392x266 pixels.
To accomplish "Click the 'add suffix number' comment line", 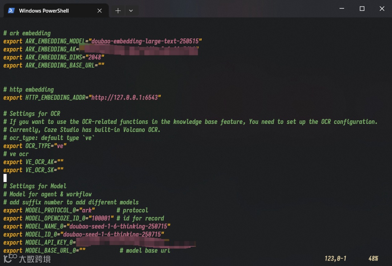I will [x=71, y=202].
